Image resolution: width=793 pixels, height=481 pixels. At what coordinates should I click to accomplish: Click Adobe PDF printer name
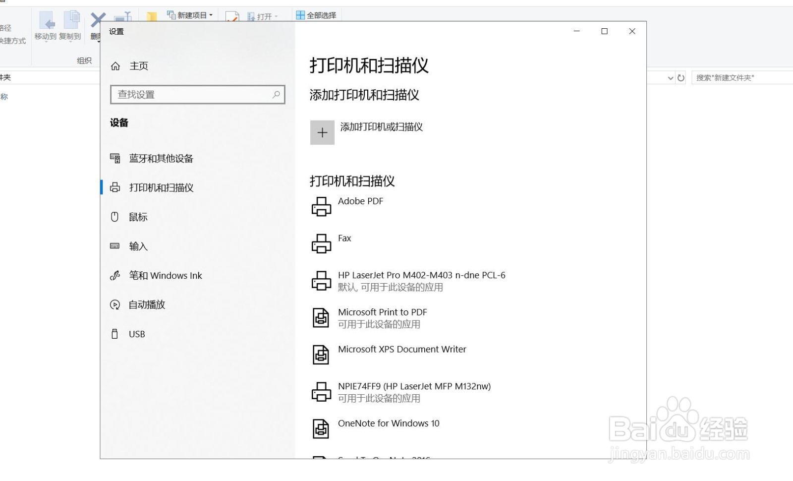[360, 201]
